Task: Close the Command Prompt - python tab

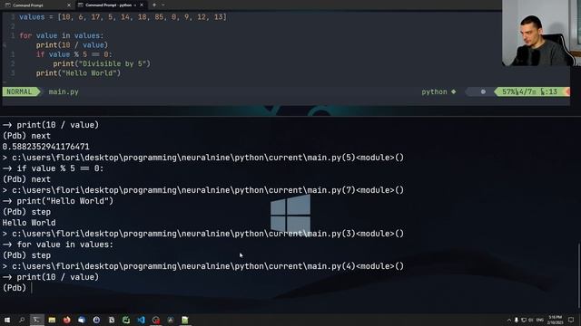Action: point(142,5)
